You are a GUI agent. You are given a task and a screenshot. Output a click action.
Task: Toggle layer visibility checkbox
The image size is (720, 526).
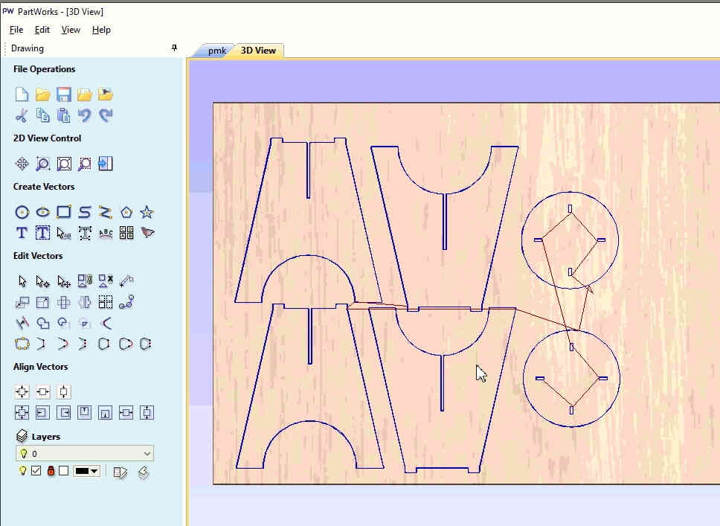[36, 471]
